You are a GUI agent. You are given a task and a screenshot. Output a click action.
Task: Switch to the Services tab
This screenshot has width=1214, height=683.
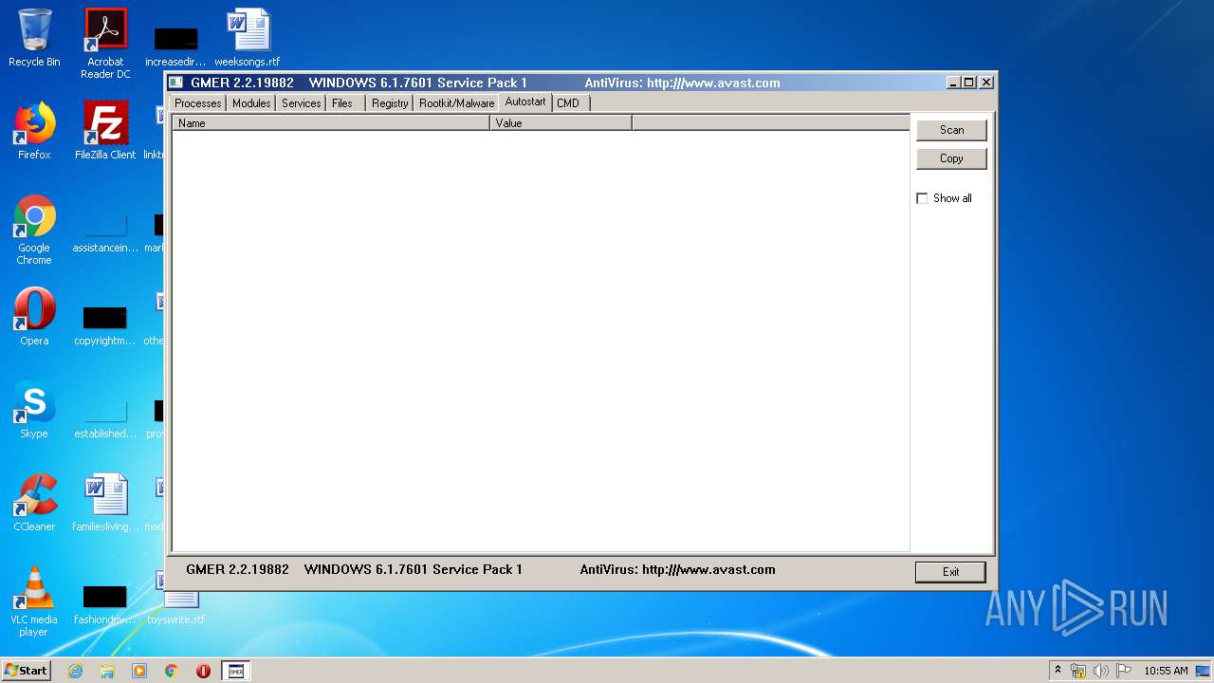pyautogui.click(x=302, y=103)
